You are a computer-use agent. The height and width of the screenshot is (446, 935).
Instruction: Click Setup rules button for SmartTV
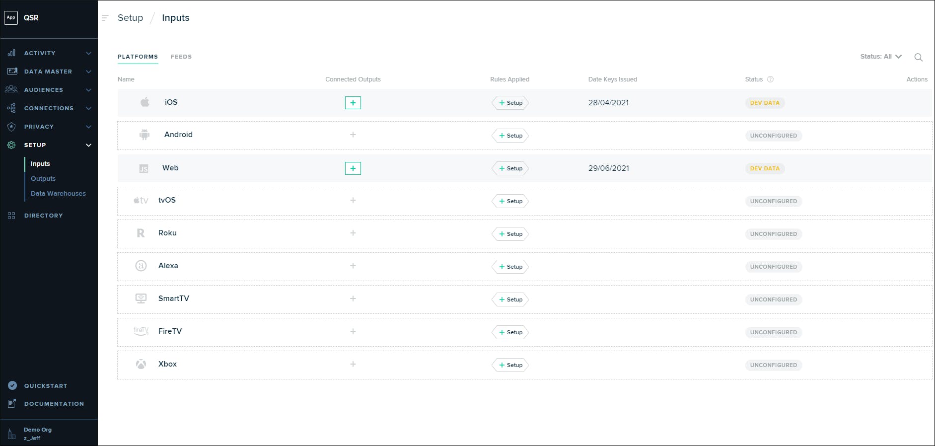click(x=510, y=299)
